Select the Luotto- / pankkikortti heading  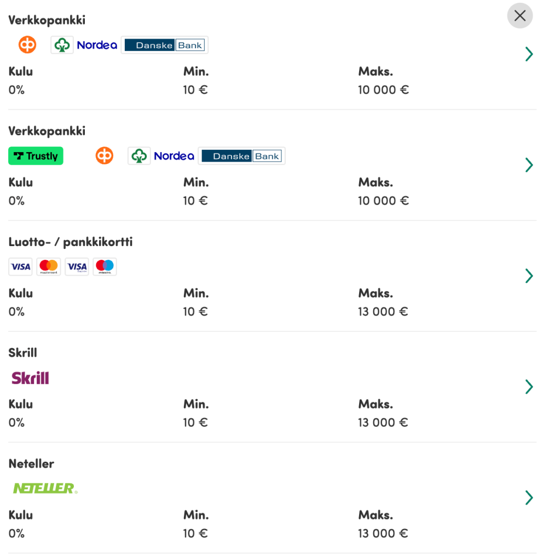pos(71,242)
